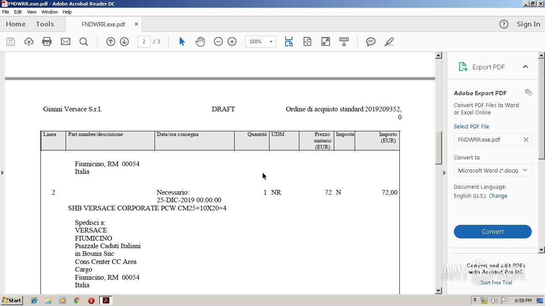Open the Help question mark icon
Image resolution: width=545 pixels, height=306 pixels.
point(504,24)
